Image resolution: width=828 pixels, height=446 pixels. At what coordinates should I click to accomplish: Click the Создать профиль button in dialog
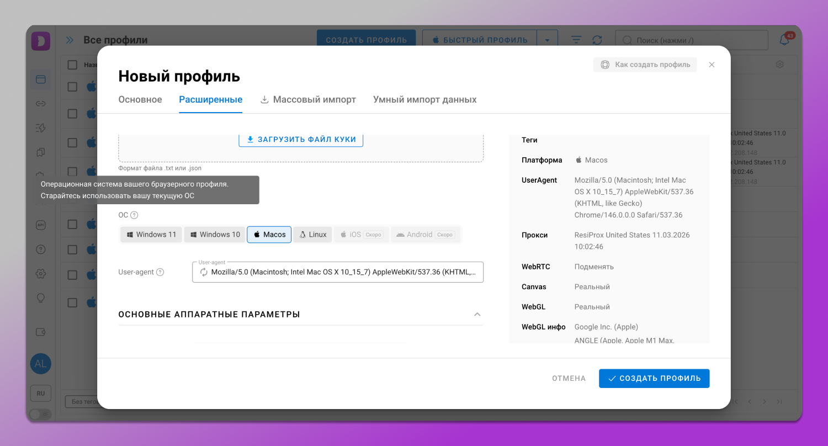tap(654, 379)
